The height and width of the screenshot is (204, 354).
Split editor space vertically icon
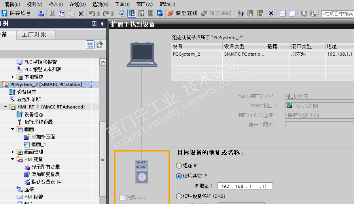click(292, 13)
